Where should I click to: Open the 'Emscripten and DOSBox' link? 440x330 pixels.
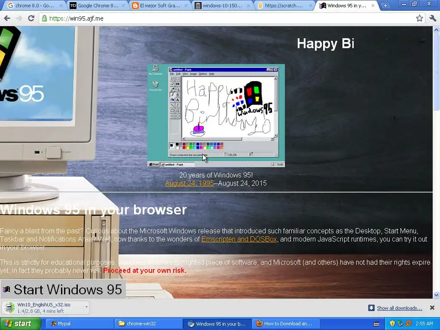[x=239, y=239]
